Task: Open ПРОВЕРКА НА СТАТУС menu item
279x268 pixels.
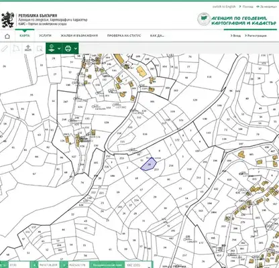Action: click(x=124, y=36)
